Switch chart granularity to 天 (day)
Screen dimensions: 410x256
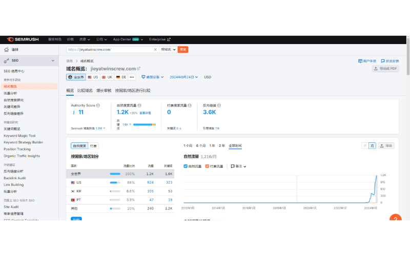click(x=365, y=146)
